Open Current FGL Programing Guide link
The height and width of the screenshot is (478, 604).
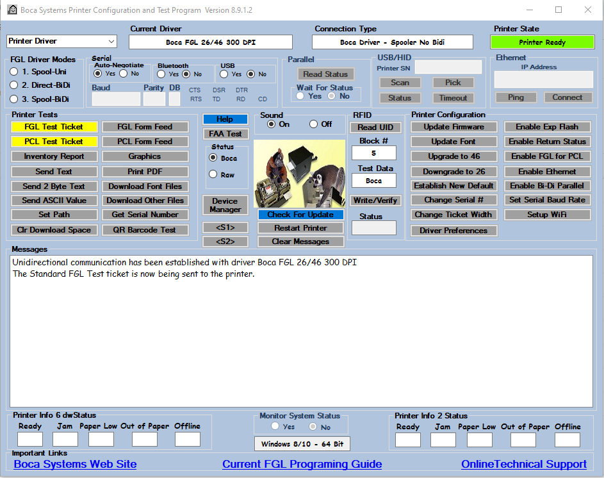pos(302,464)
